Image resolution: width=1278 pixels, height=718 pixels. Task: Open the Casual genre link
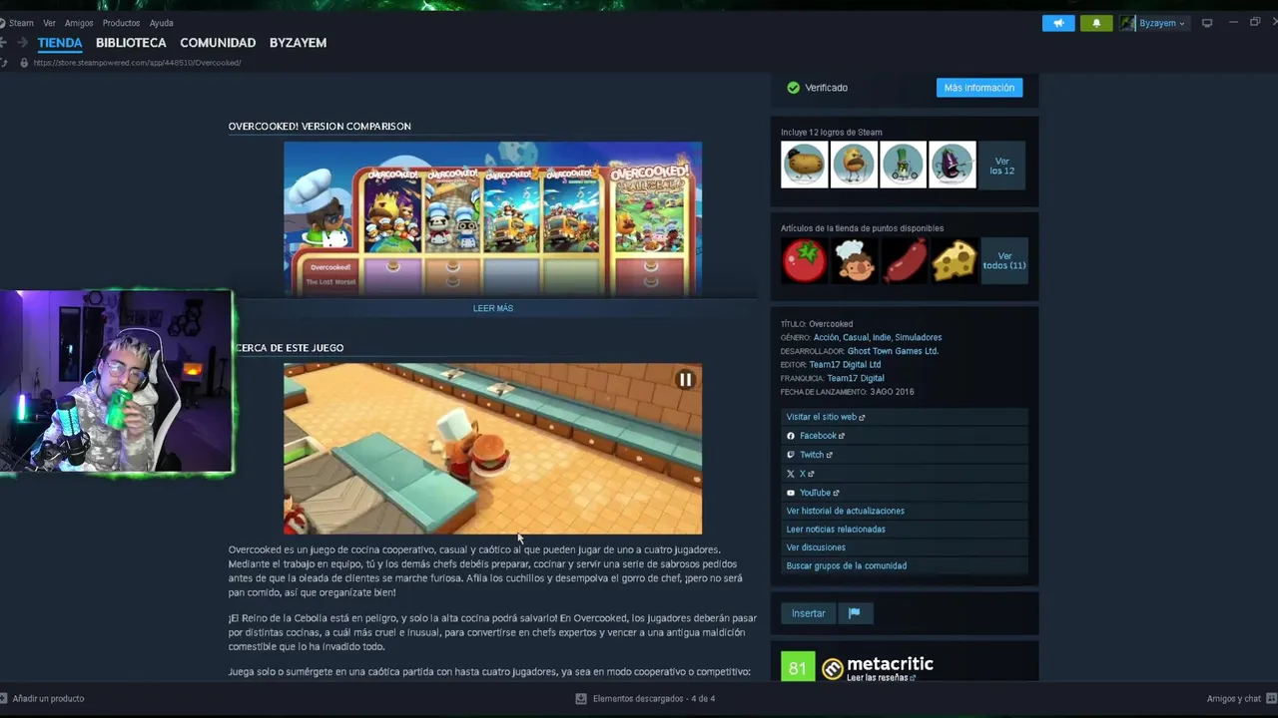856,338
